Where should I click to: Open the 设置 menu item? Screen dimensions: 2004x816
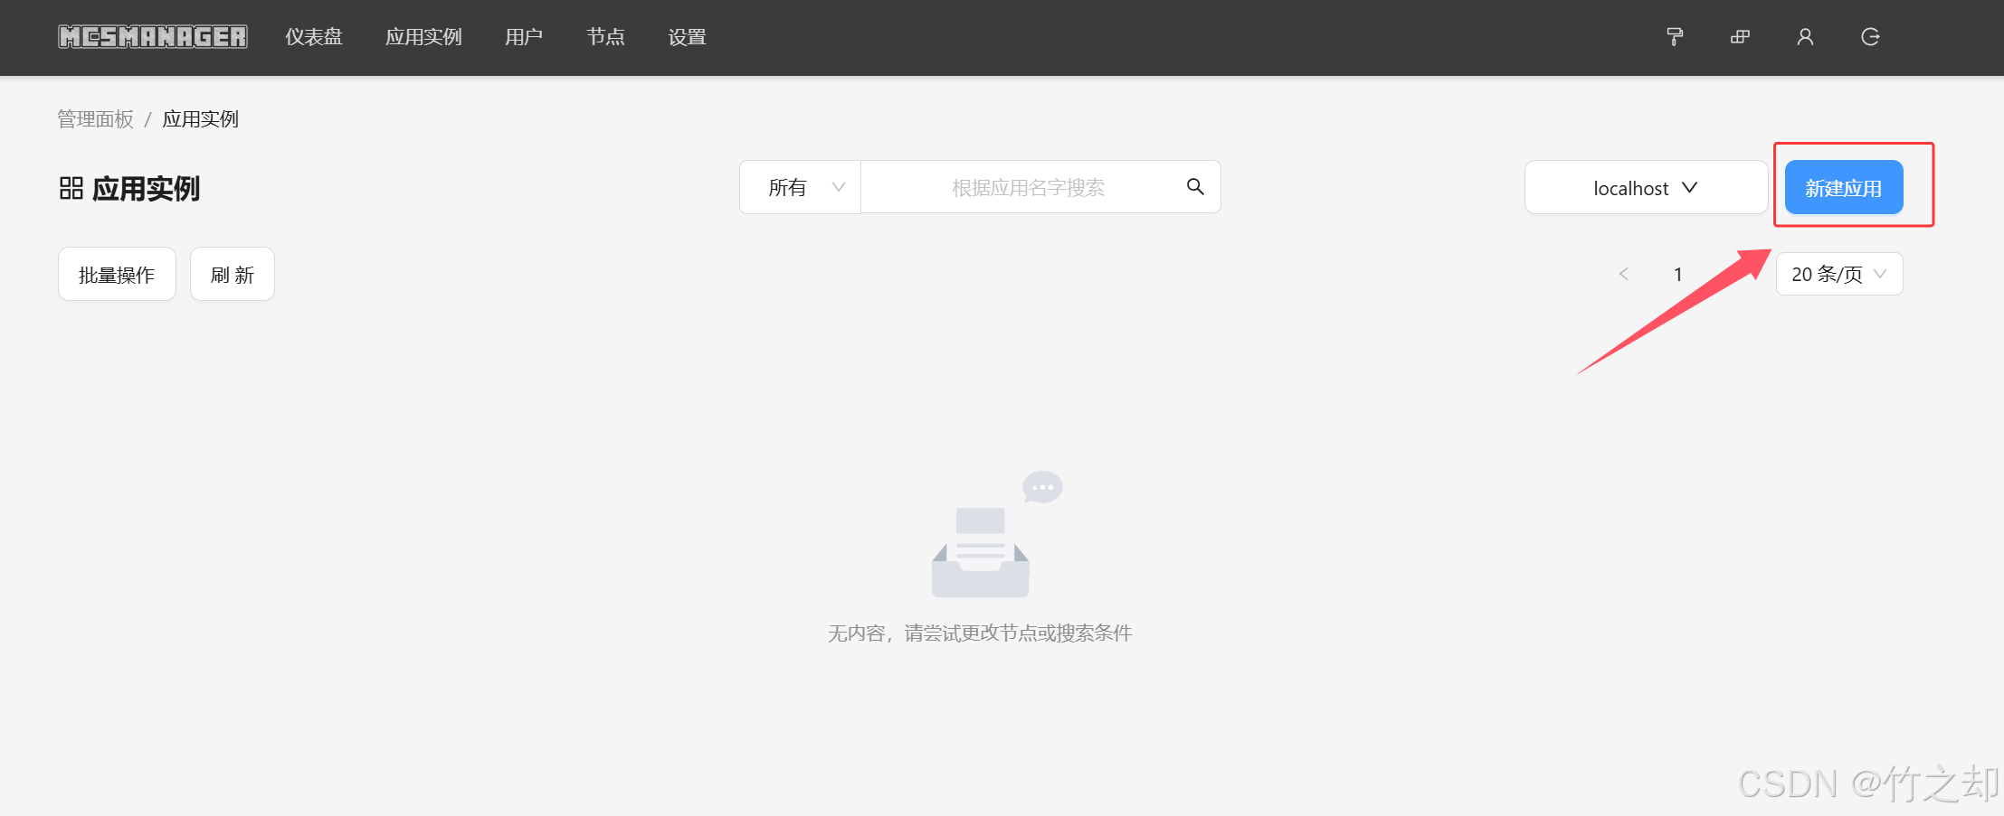click(x=687, y=37)
